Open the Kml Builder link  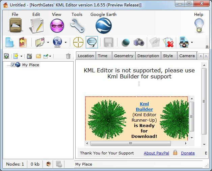pyautogui.click(x=144, y=106)
